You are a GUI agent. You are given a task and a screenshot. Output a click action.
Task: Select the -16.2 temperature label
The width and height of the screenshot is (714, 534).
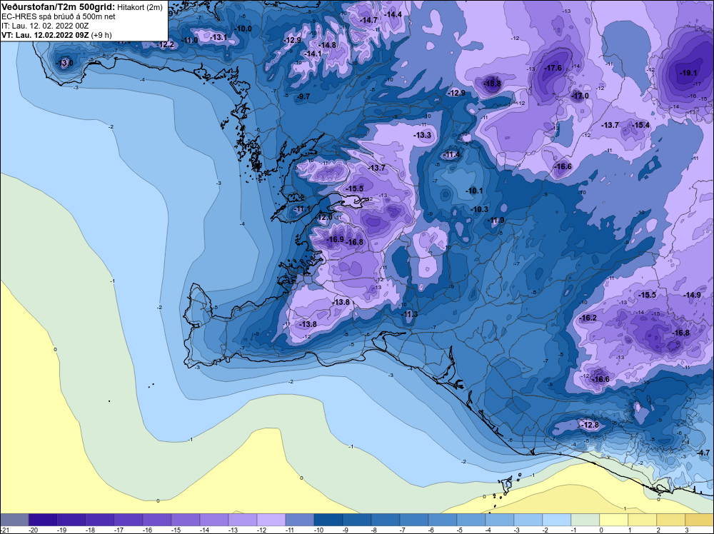coord(588,318)
